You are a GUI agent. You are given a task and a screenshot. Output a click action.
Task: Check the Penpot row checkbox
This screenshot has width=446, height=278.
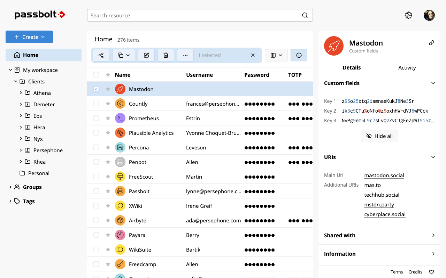[x=96, y=162]
